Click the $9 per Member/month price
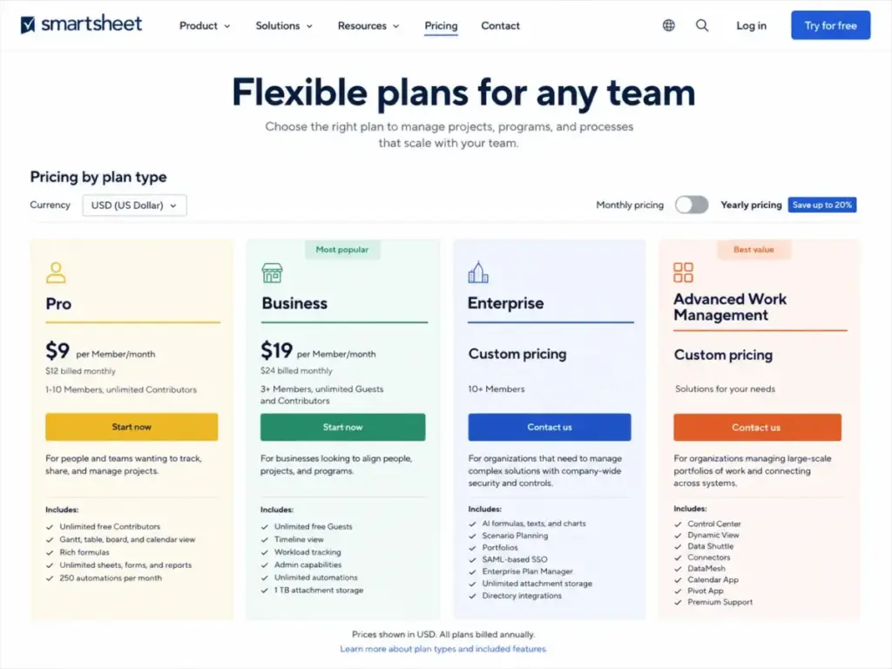This screenshot has width=892, height=669. (x=100, y=351)
